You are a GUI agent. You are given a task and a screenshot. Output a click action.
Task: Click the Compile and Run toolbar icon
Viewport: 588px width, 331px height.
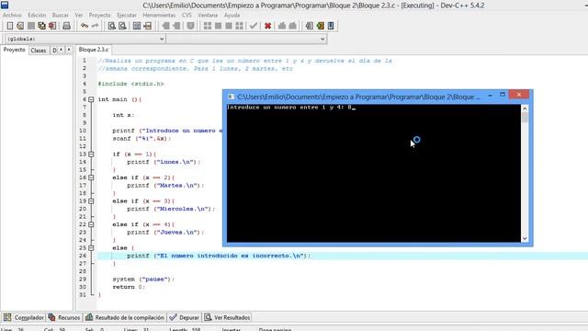click(229, 26)
